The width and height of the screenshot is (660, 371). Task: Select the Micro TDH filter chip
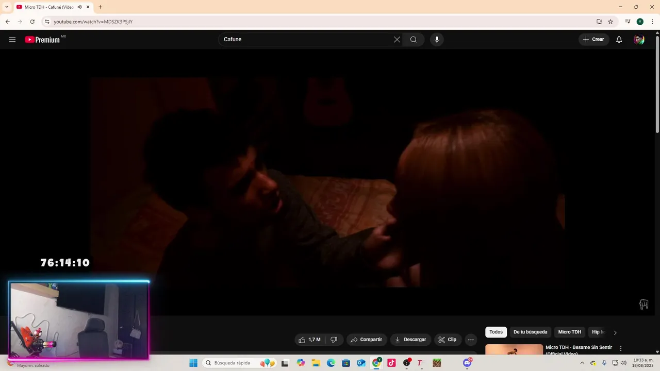[x=569, y=332]
